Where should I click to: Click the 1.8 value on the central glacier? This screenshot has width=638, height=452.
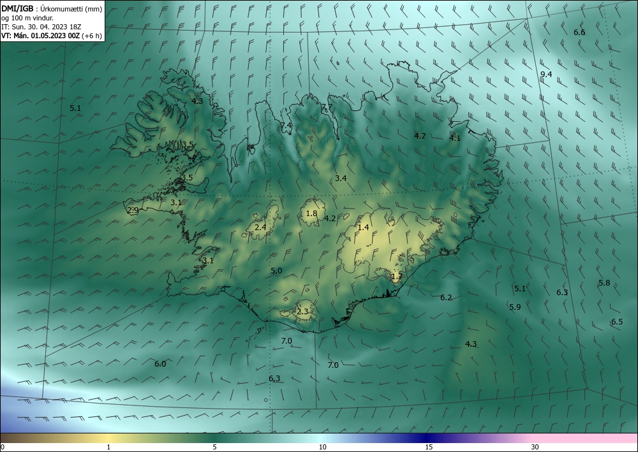click(311, 213)
